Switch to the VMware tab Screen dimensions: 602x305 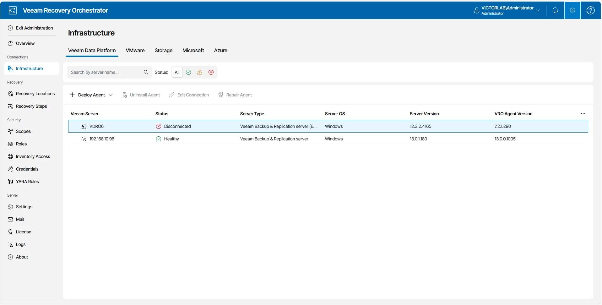coord(135,50)
